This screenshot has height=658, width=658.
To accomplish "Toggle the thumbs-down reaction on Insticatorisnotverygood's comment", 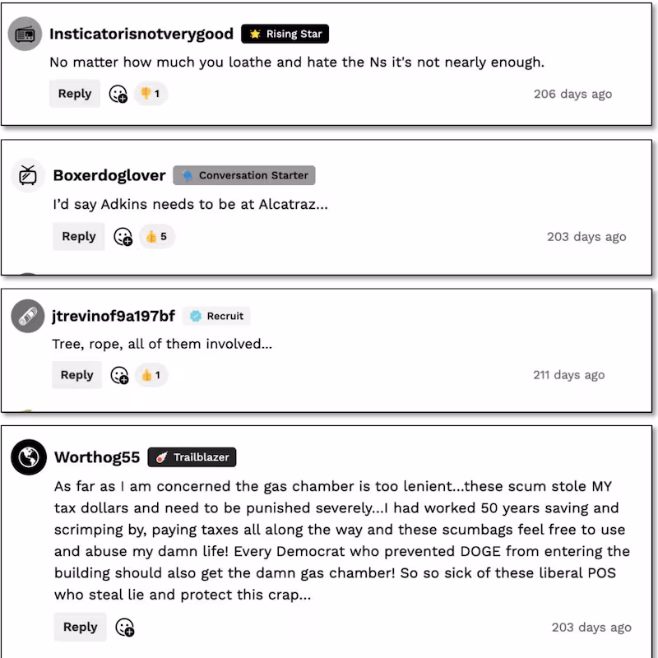I will pos(152,93).
